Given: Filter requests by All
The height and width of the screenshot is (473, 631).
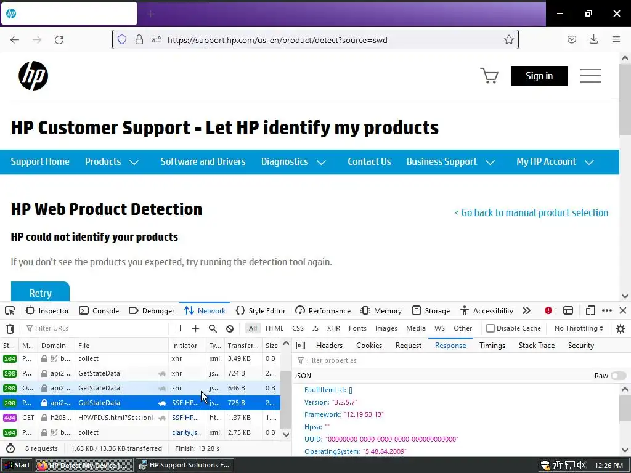Looking at the screenshot, I should pyautogui.click(x=253, y=329).
